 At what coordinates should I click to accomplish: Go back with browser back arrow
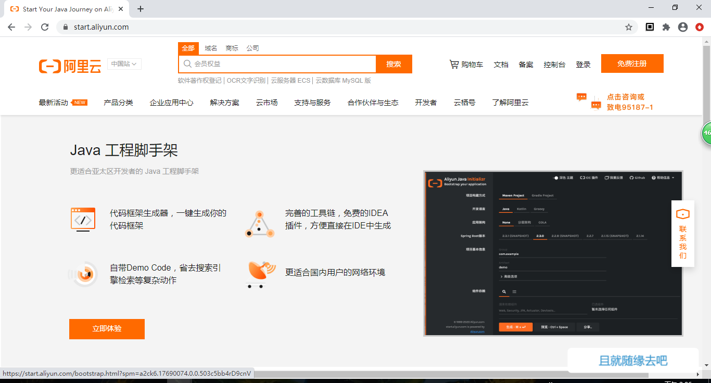[11, 27]
